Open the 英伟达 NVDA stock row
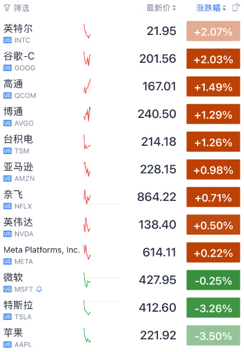Screen dimensions: 244x352 pyautogui.click(x=122, y=225)
